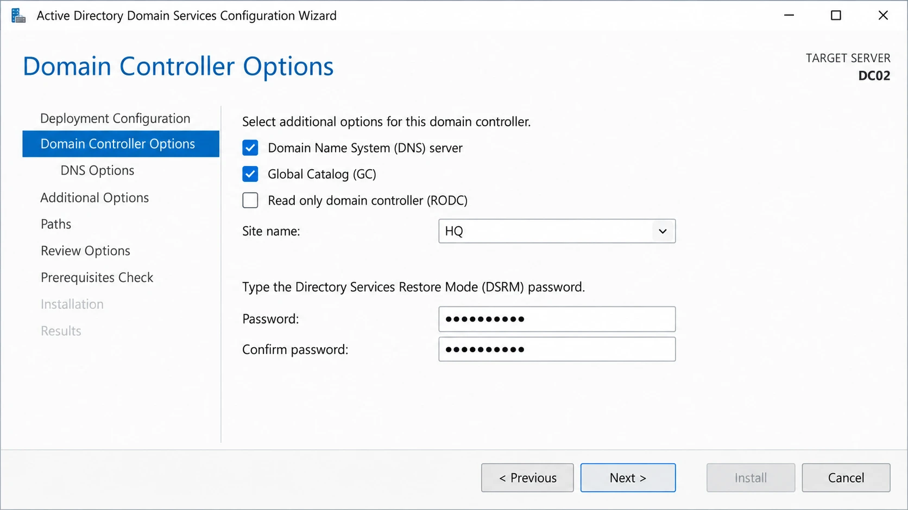Click Next to continue the wizard
Viewport: 908px width, 510px height.
628,477
